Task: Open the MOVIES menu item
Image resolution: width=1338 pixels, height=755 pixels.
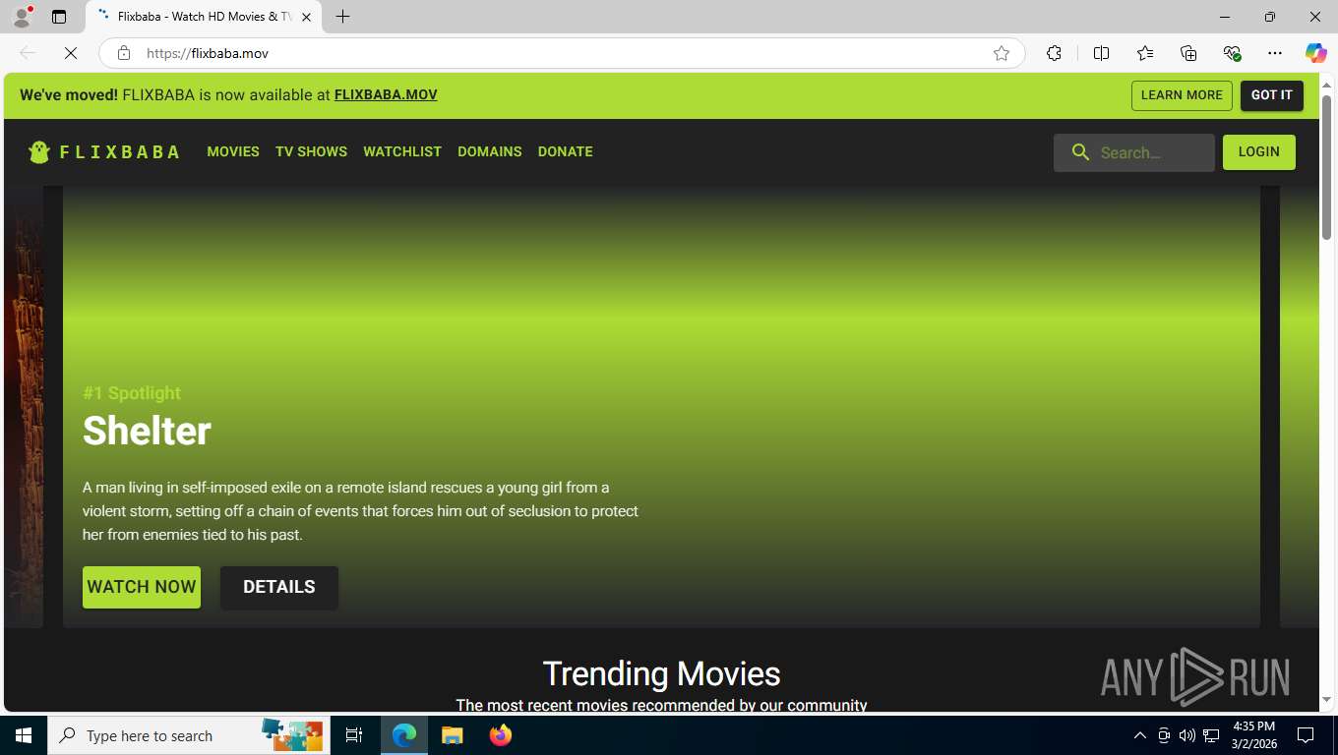Action: (233, 151)
